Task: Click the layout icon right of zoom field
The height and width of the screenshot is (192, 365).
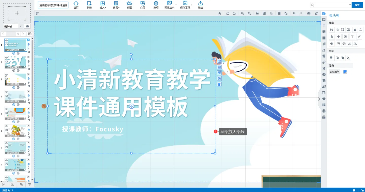Action: click(30, 34)
